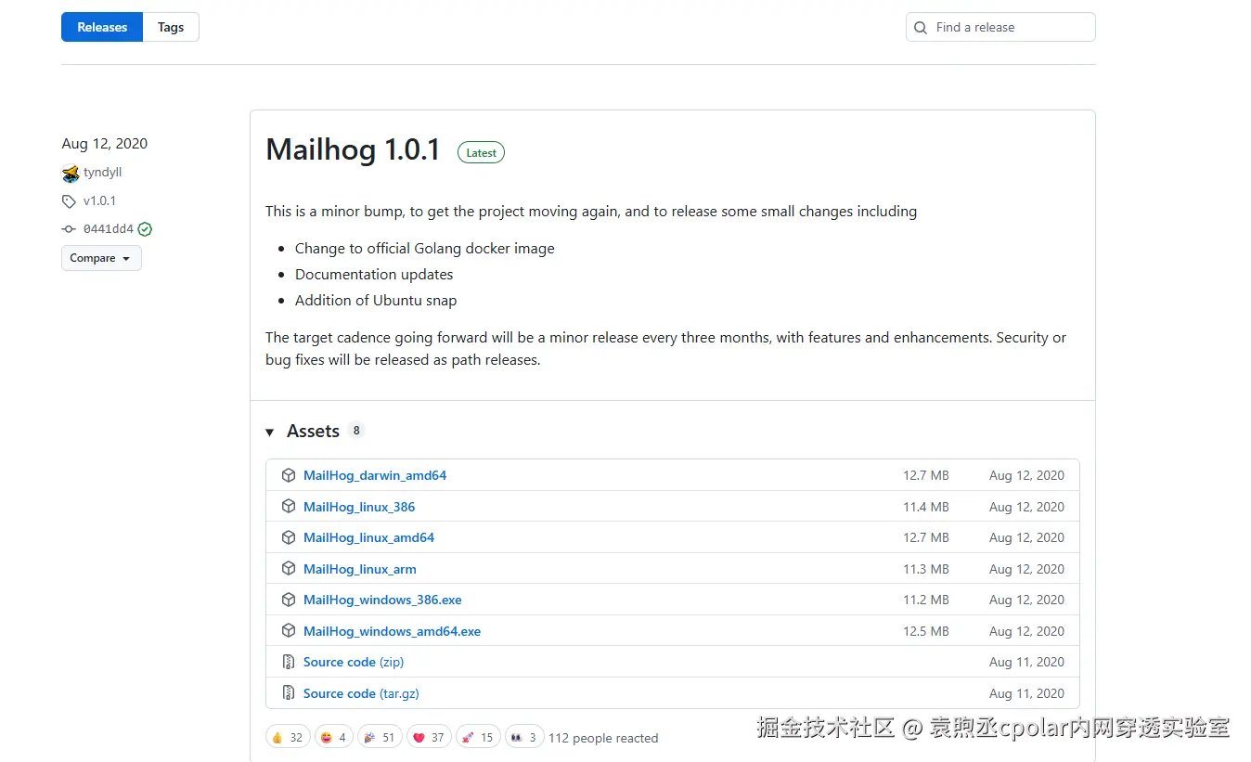Toggle the heart reaction with 37
Image resolution: width=1251 pixels, height=762 pixels.
(429, 737)
